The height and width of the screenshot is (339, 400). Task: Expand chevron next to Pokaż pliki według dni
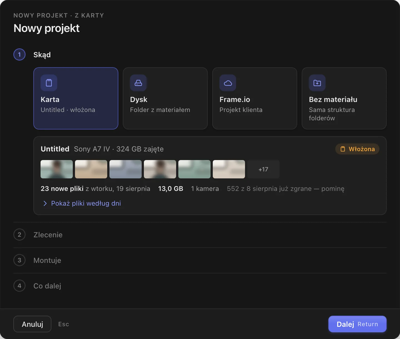click(x=45, y=203)
